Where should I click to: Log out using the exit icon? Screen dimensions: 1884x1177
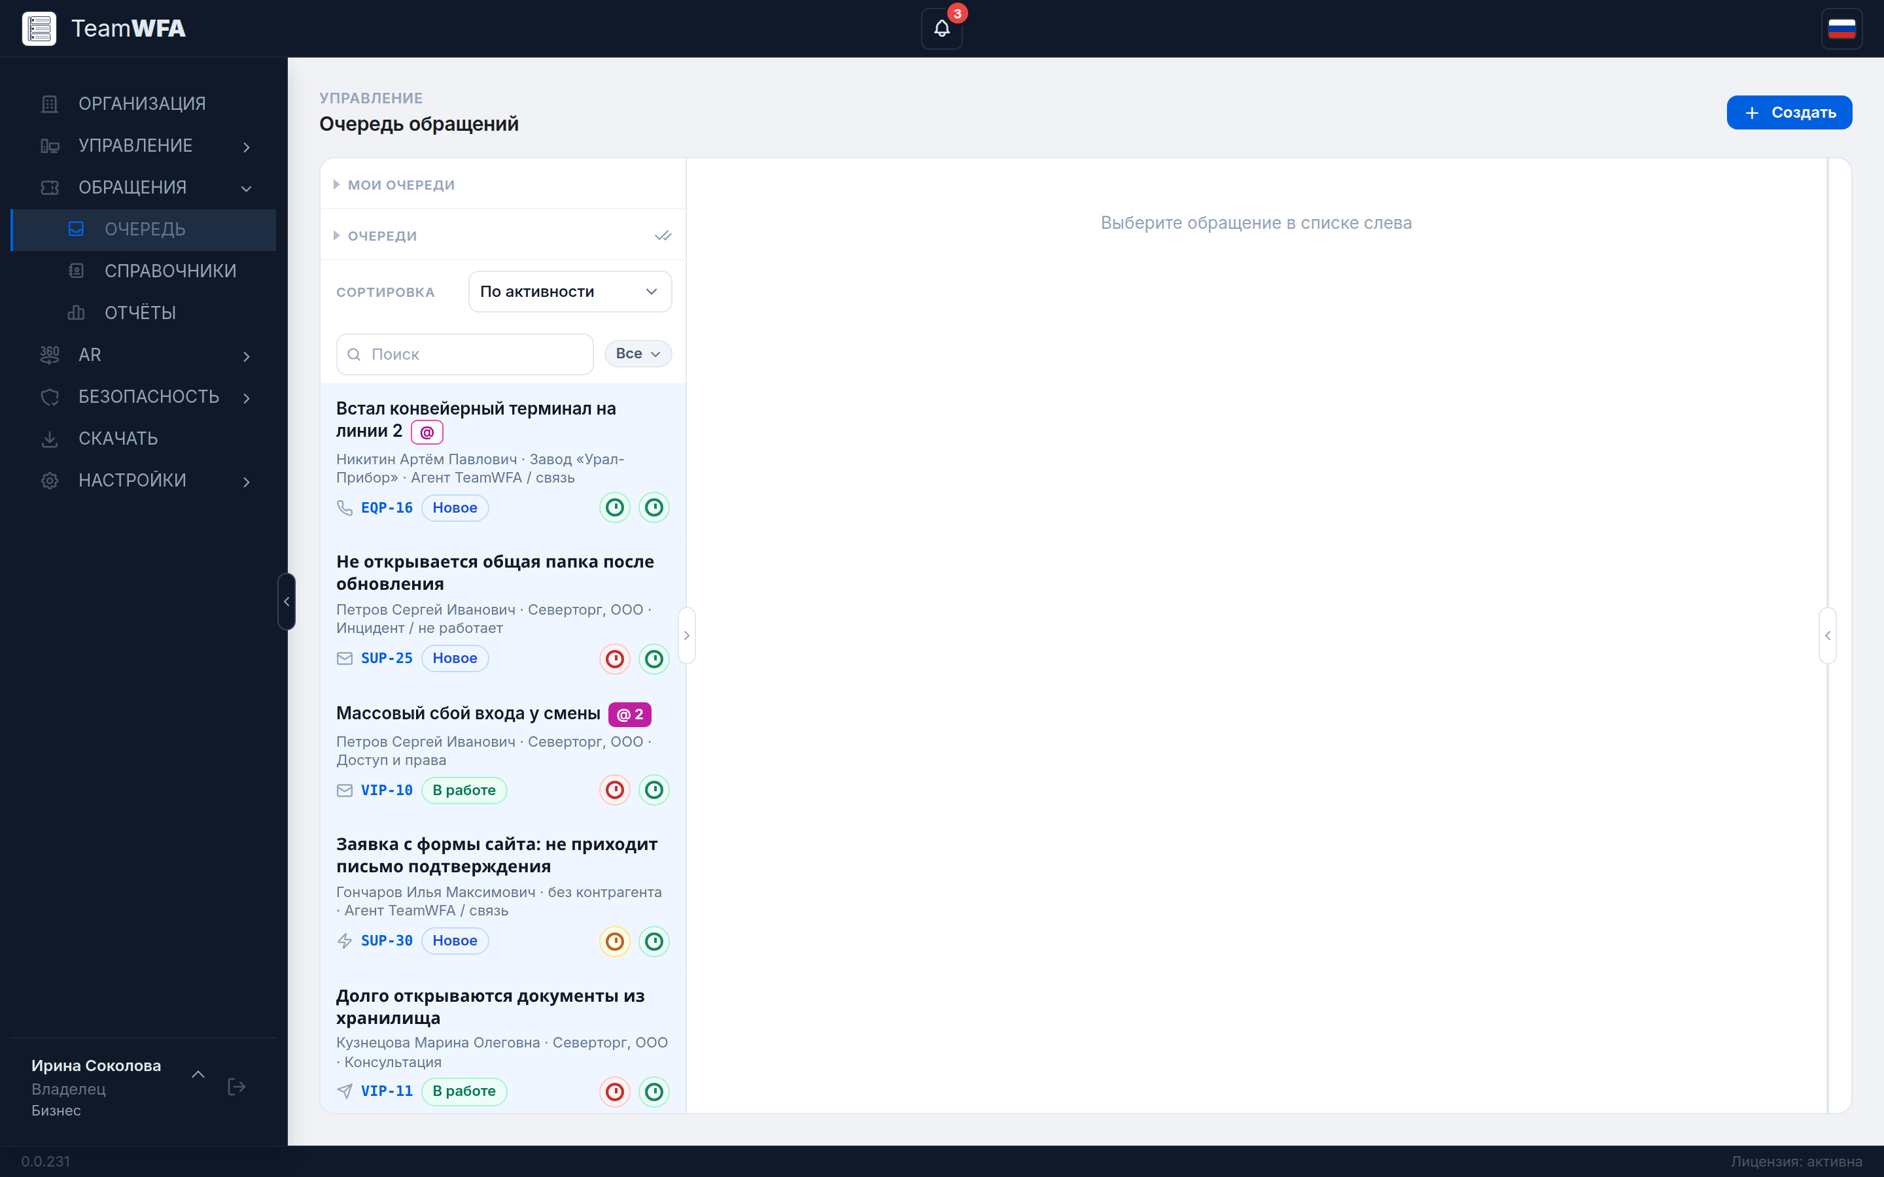(237, 1087)
